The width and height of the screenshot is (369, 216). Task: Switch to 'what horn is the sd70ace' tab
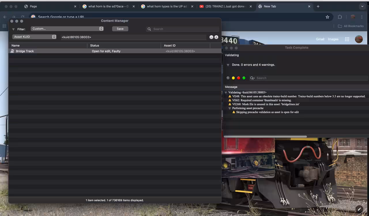point(108,6)
